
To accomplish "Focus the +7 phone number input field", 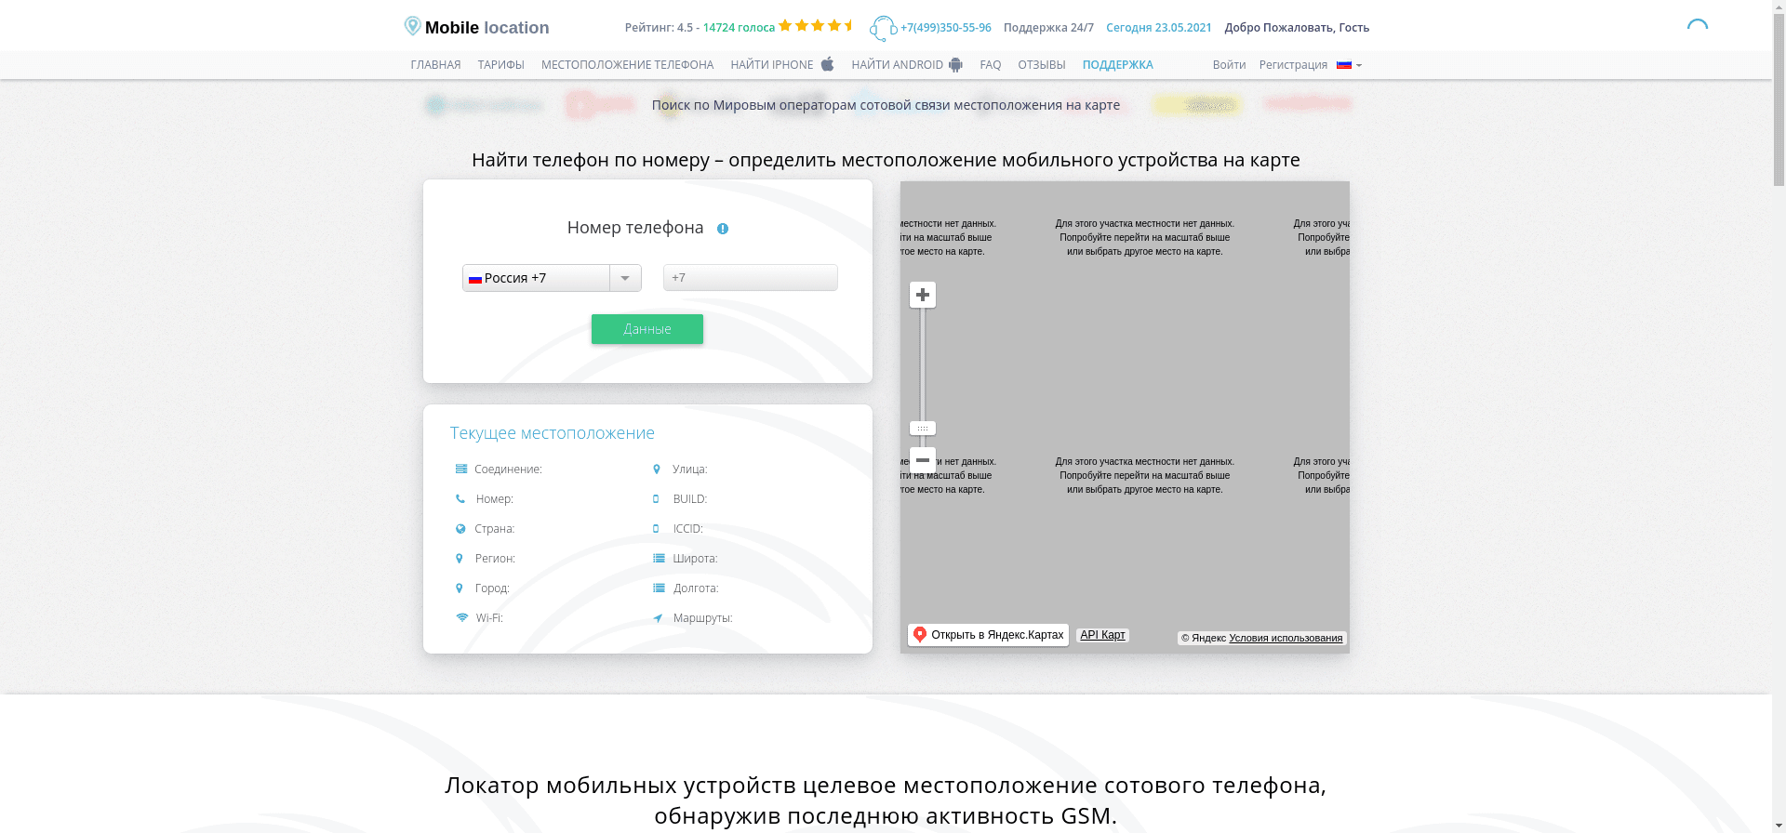I will [750, 278].
